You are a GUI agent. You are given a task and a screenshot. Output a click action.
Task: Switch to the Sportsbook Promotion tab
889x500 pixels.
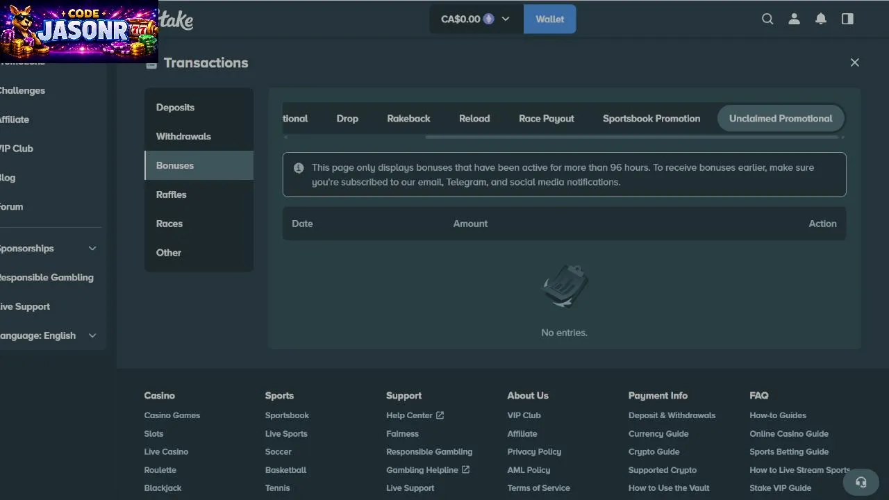[x=651, y=119]
